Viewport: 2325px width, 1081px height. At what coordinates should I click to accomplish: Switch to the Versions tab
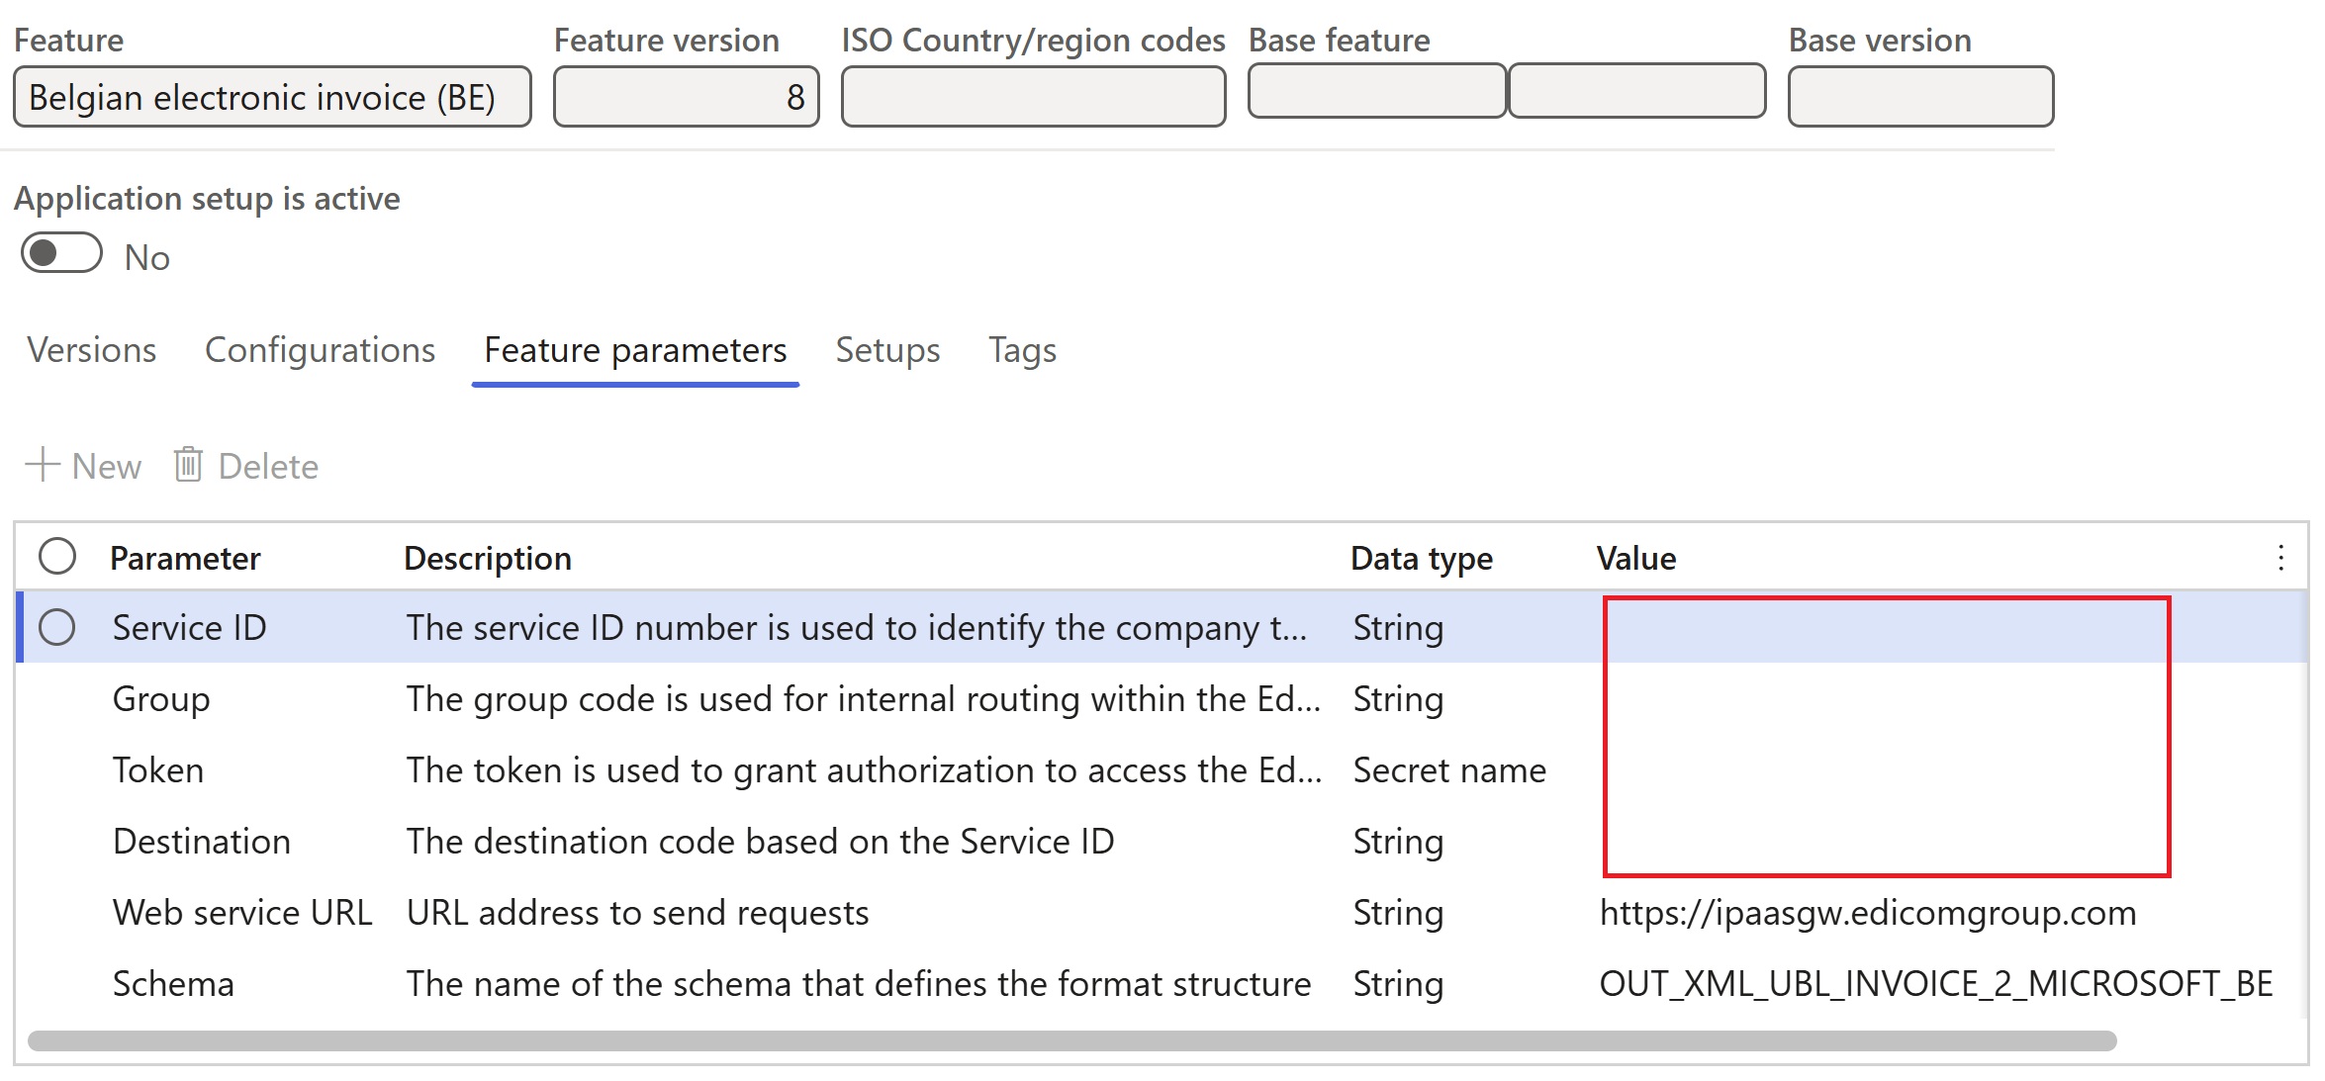coord(91,350)
